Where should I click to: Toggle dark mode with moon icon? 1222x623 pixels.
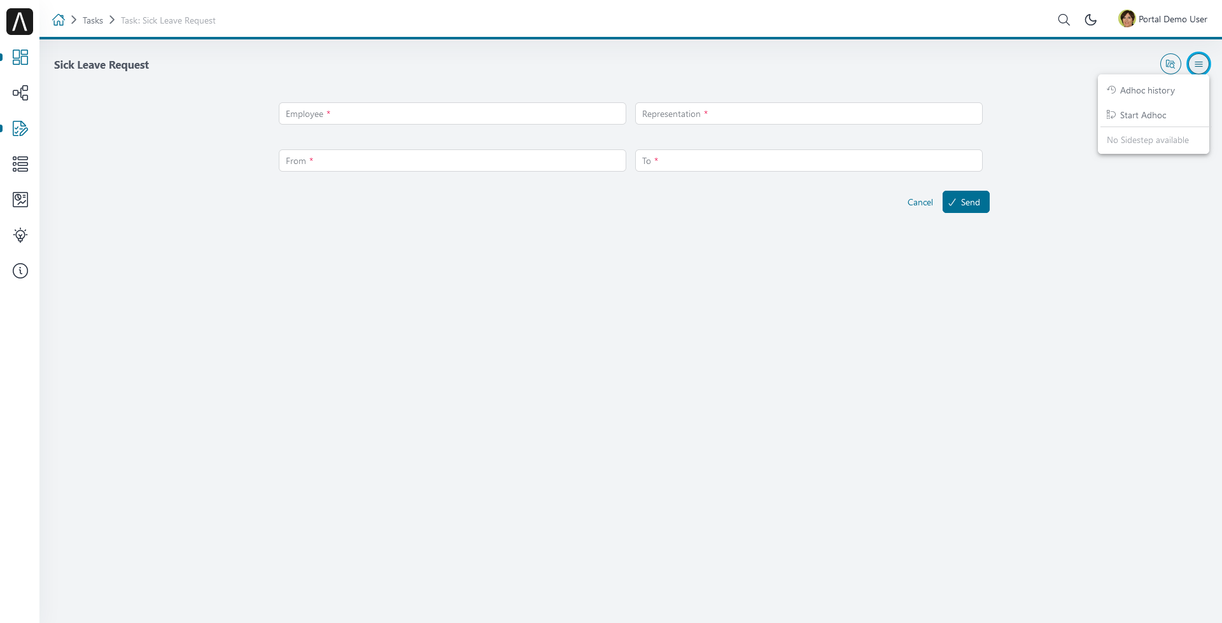[1091, 20]
